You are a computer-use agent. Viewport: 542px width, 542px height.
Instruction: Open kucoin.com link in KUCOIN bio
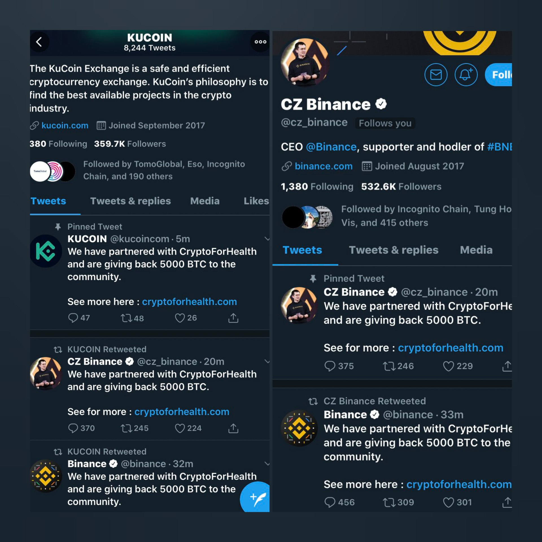pyautogui.click(x=65, y=125)
